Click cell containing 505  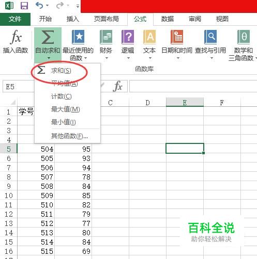pos(36,158)
